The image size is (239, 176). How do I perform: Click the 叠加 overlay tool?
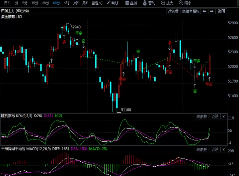[131, 3]
